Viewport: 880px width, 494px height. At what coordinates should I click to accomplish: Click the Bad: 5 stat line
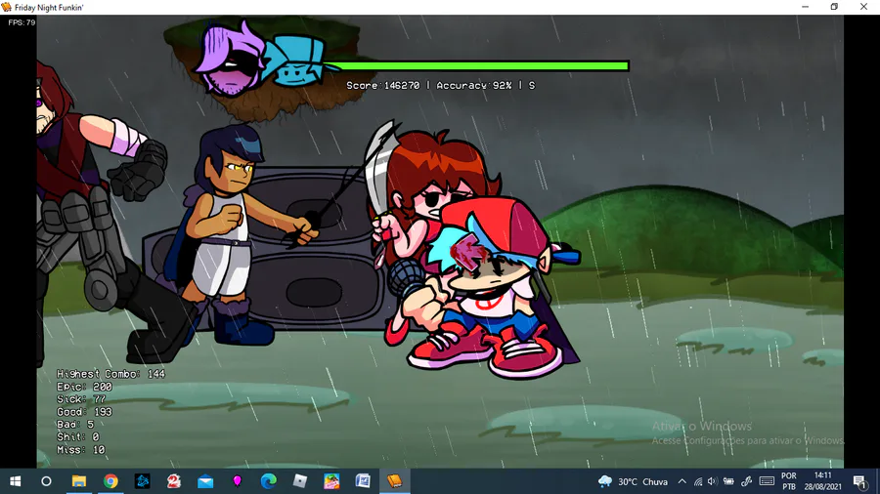pyautogui.click(x=75, y=424)
